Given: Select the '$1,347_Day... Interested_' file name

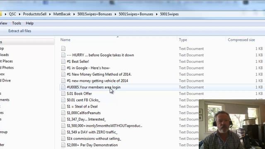Looking at the screenshot, I should coord(86,119).
